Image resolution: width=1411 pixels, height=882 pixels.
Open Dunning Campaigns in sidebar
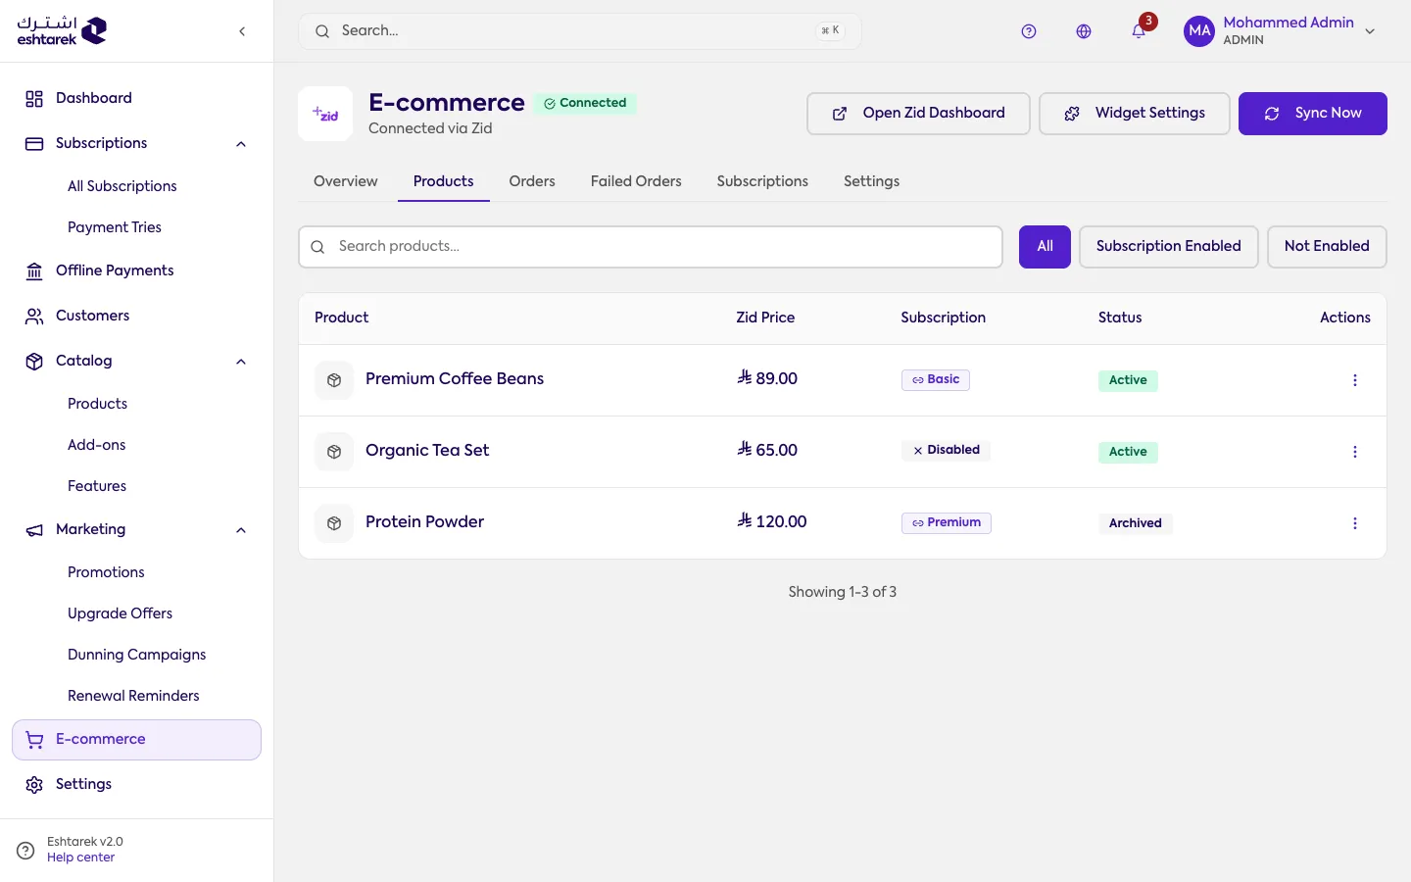click(x=137, y=655)
